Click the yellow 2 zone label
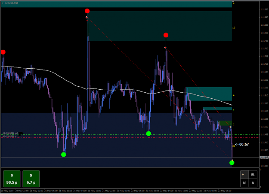Image resolution: width=269 pixels, height=194 pixels. pyautogui.click(x=234, y=124)
